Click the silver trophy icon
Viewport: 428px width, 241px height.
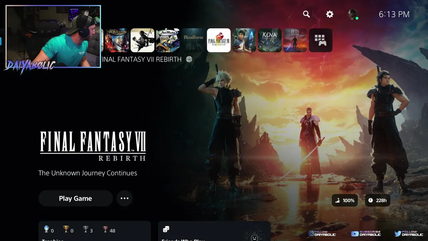point(86,229)
